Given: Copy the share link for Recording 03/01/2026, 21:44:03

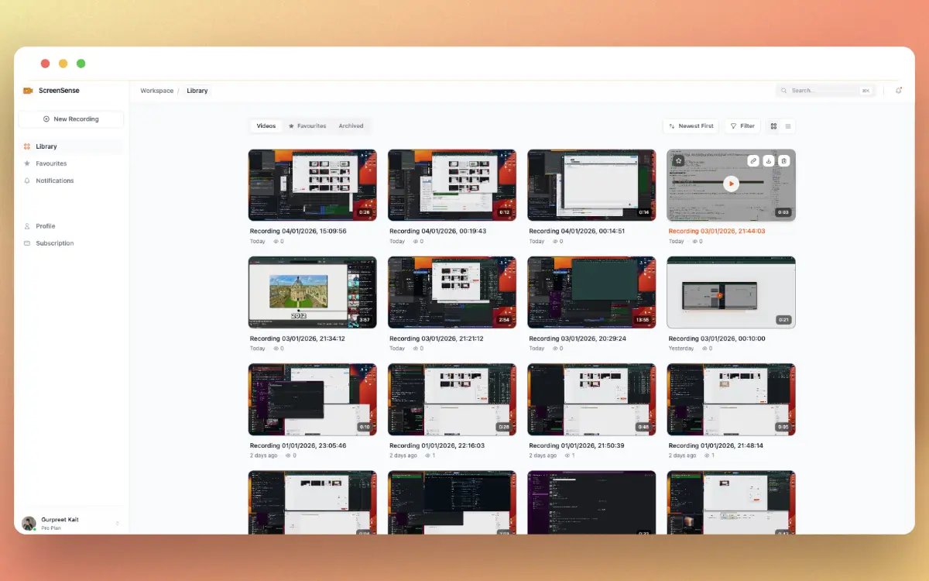Looking at the screenshot, I should pyautogui.click(x=753, y=161).
